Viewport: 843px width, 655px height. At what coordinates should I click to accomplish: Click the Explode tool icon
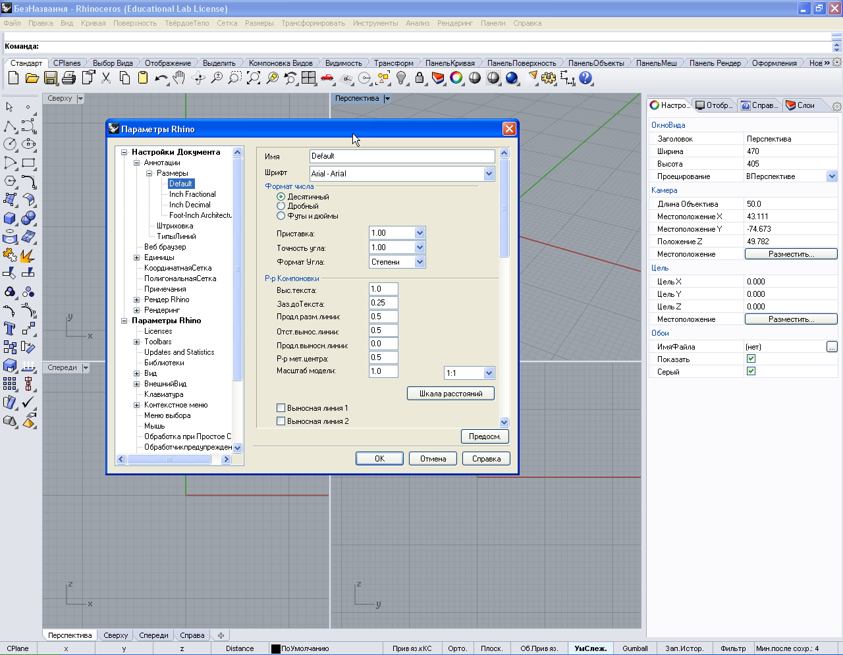point(28,255)
